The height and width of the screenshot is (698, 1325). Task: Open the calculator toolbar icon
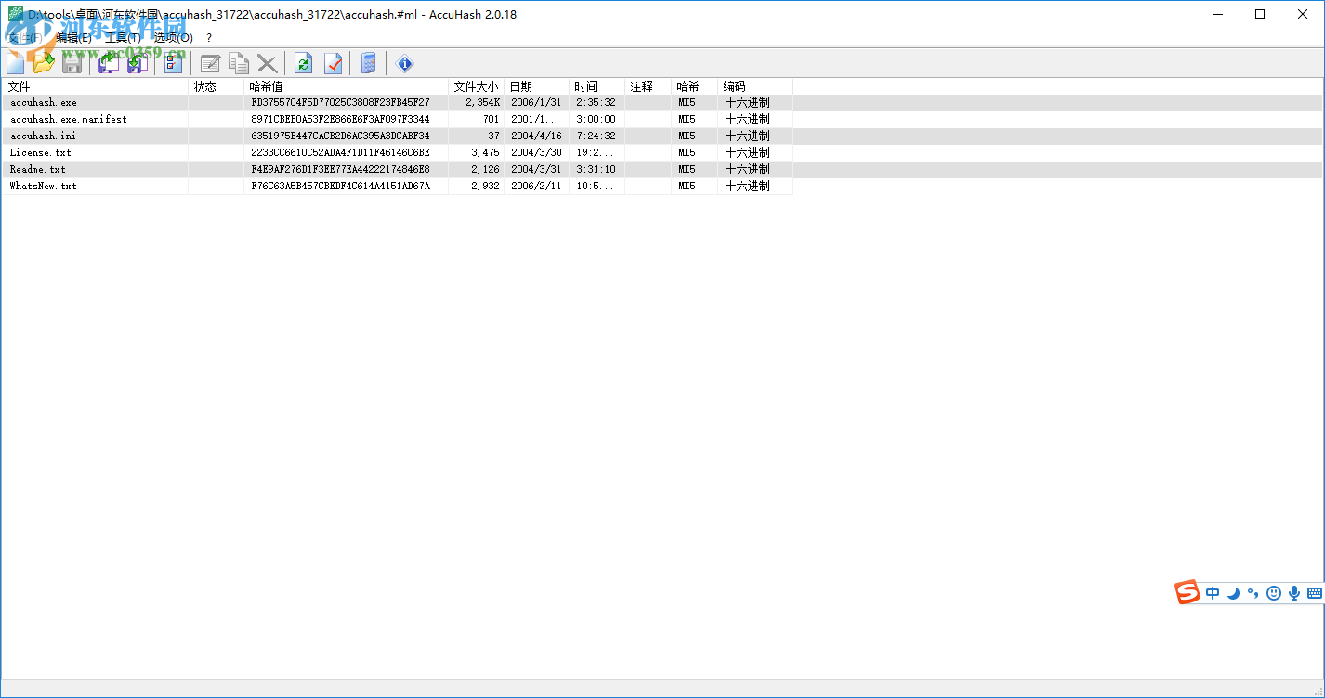[369, 63]
